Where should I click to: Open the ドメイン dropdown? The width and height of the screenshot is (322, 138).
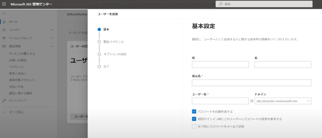point(283,101)
